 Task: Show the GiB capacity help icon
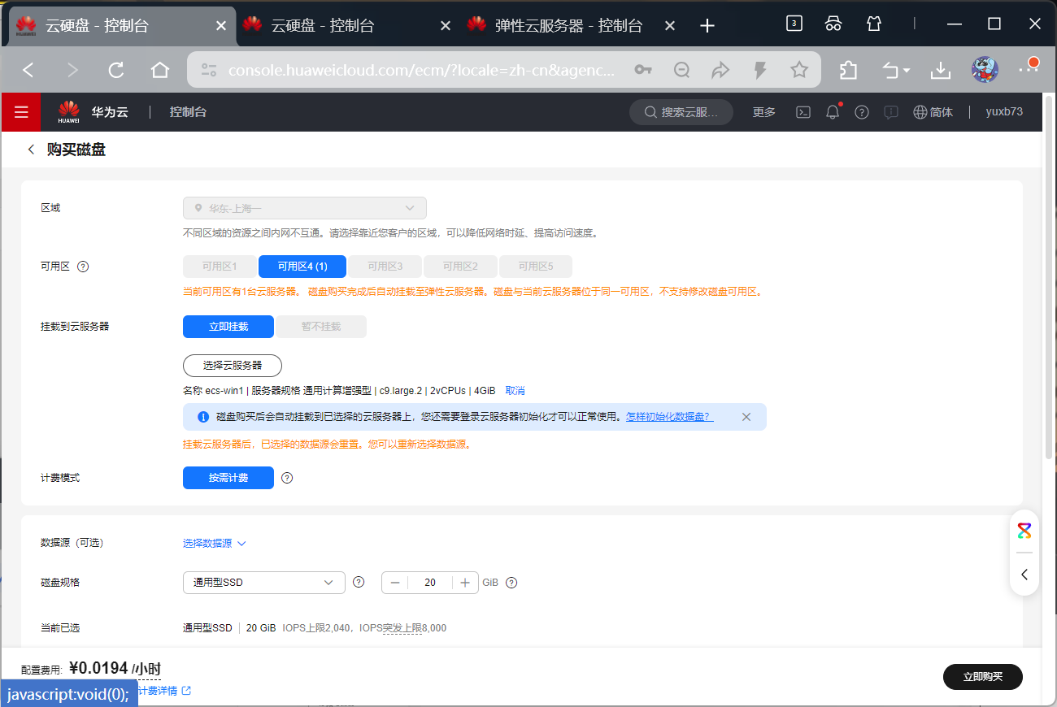coord(511,583)
